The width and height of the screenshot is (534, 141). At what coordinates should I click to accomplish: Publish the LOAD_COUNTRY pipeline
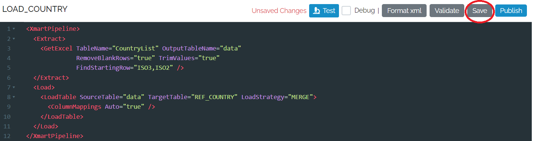coord(511,11)
